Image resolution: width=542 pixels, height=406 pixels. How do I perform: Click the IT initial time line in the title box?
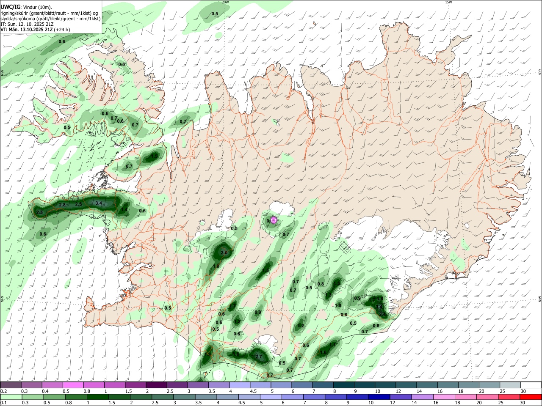(x=27, y=24)
